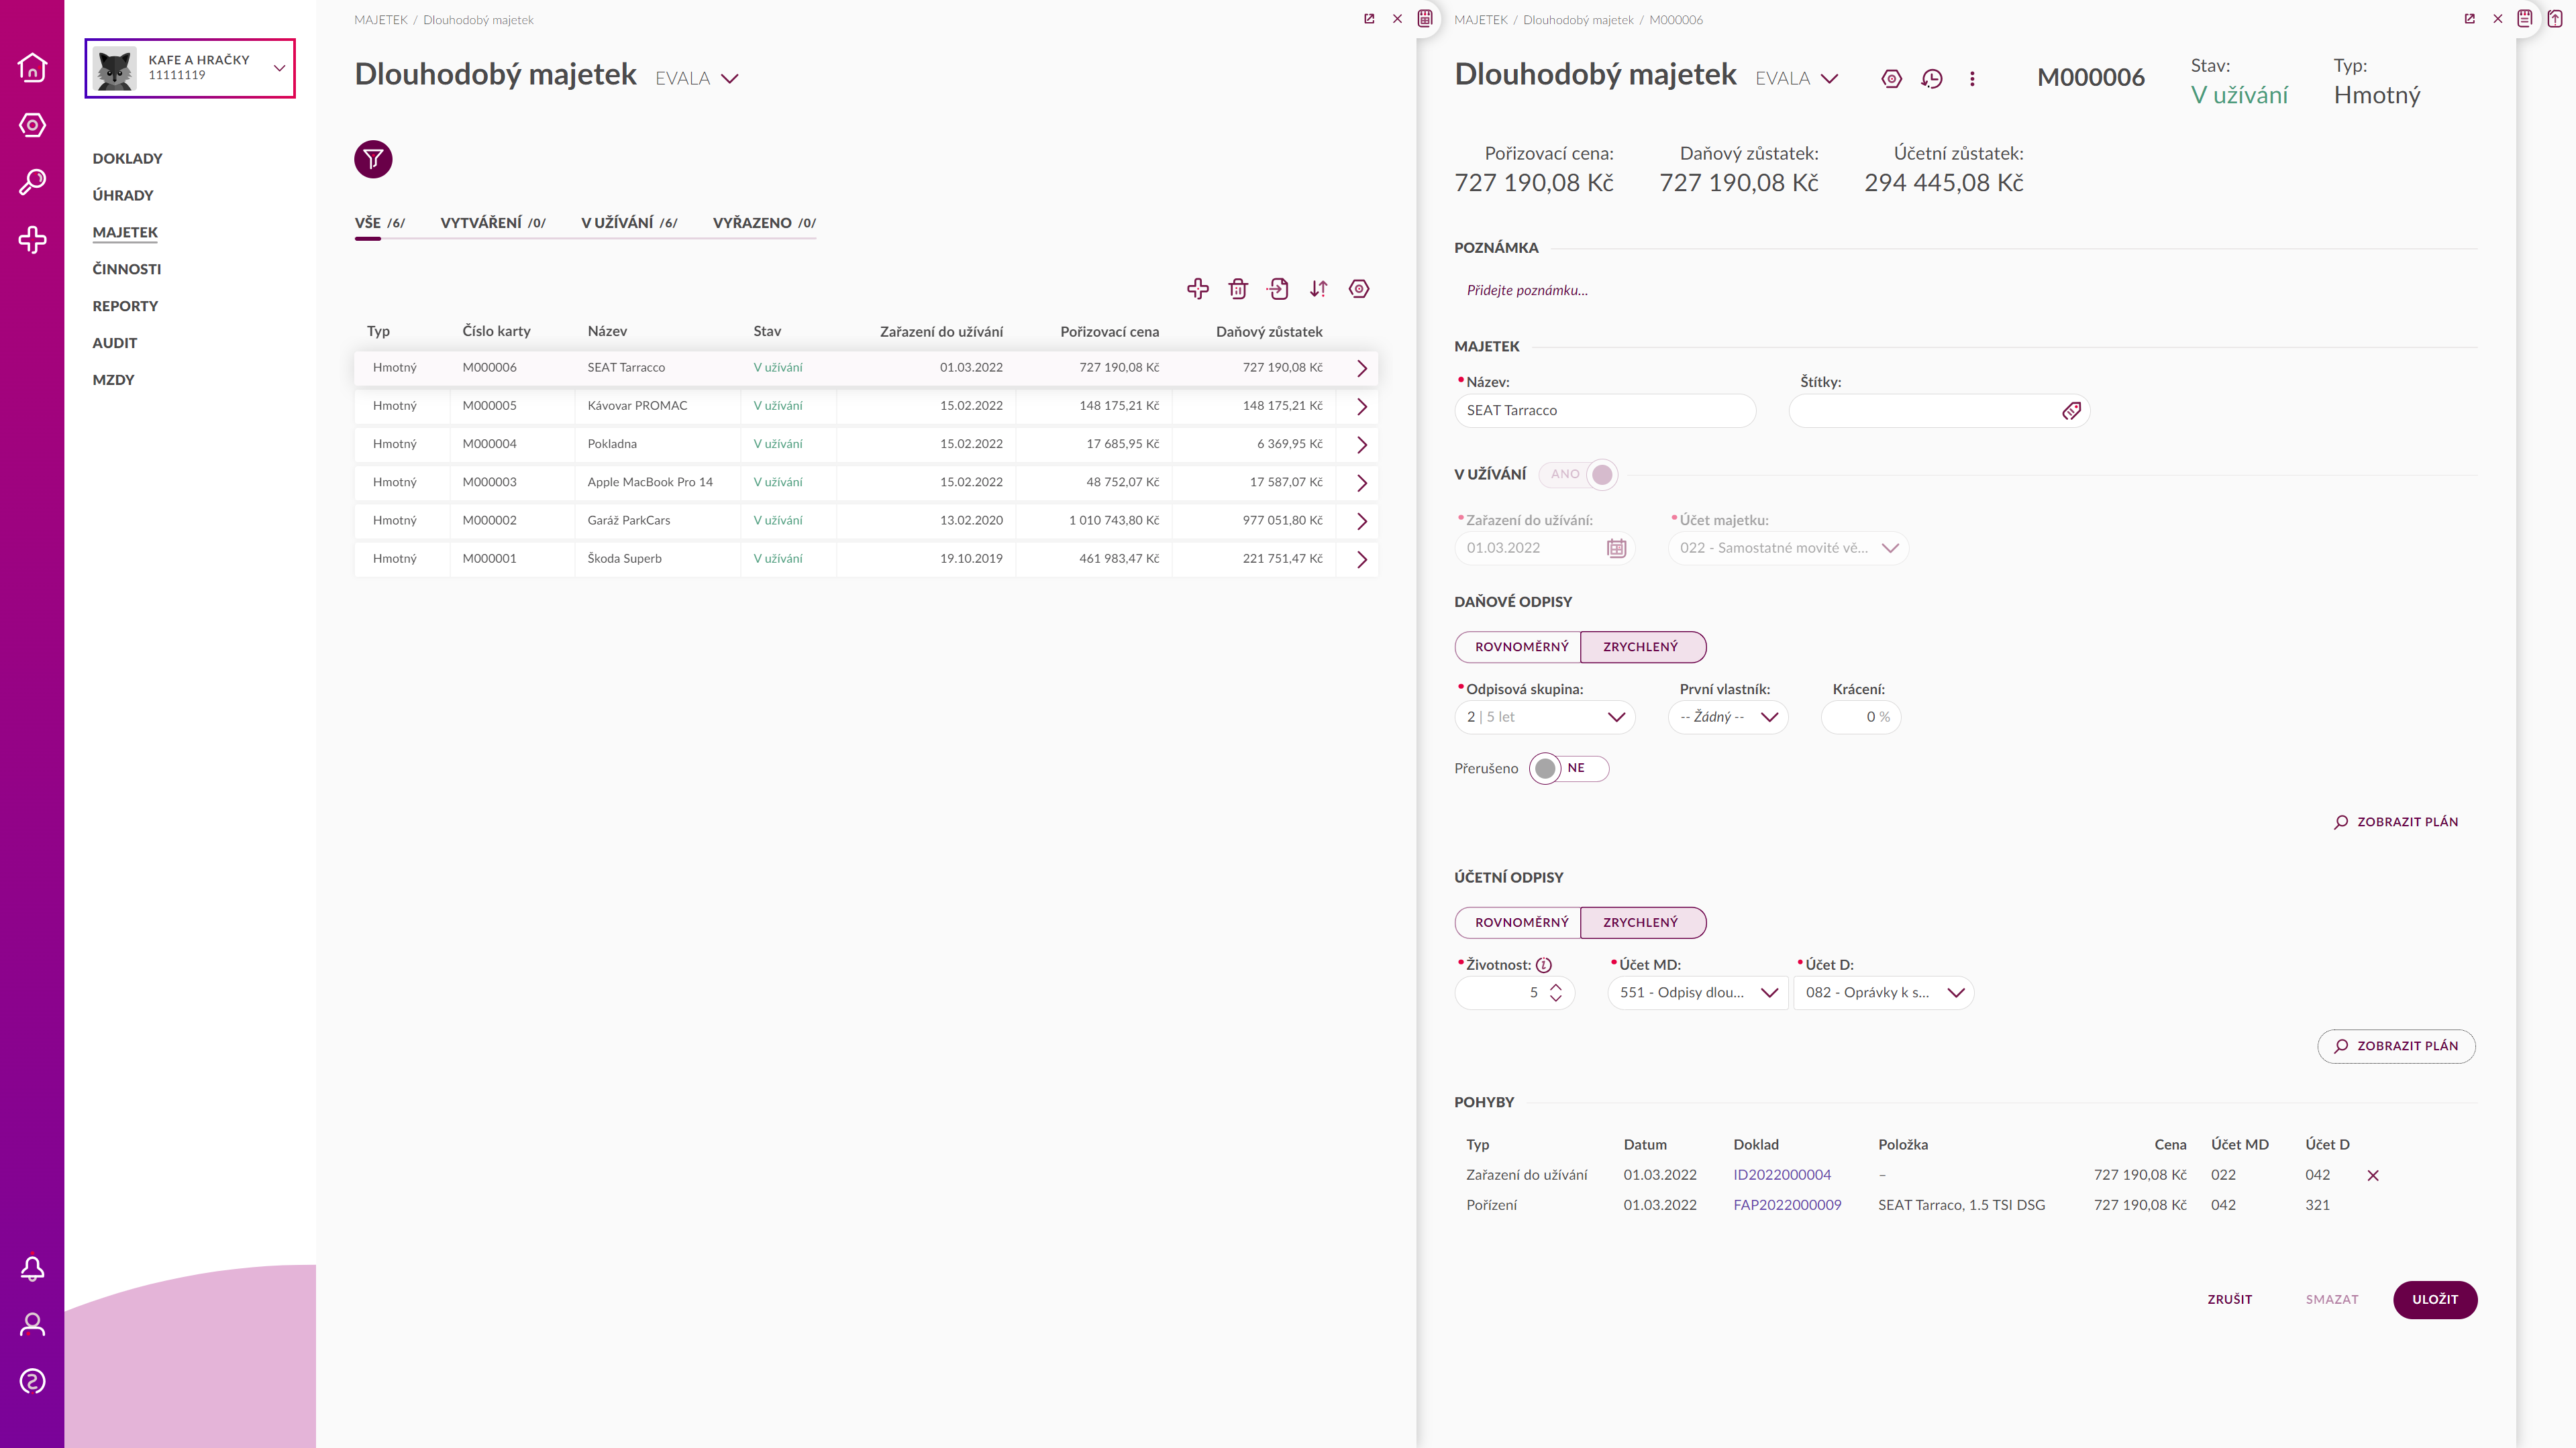Open the Účet MD dropdown
The image size is (2576, 1448).
1698,993
